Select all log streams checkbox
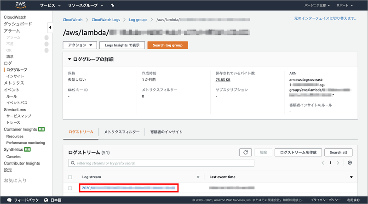368x204 pixels. 70,177
